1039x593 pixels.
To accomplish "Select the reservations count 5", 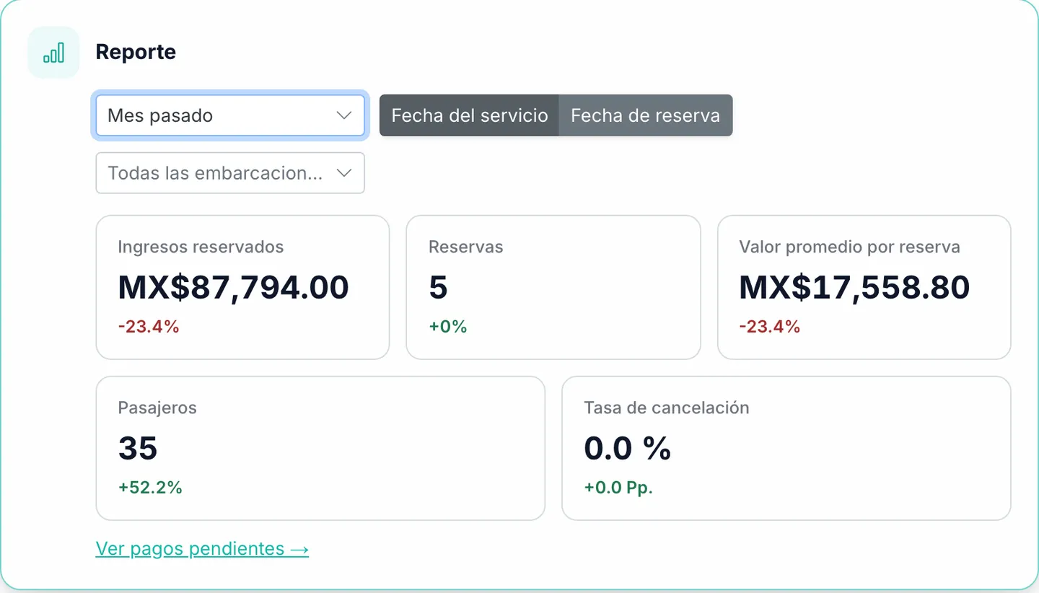I will coord(438,287).
